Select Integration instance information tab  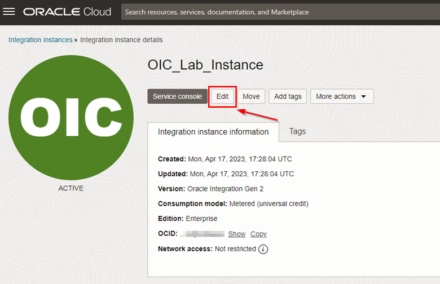(213, 132)
